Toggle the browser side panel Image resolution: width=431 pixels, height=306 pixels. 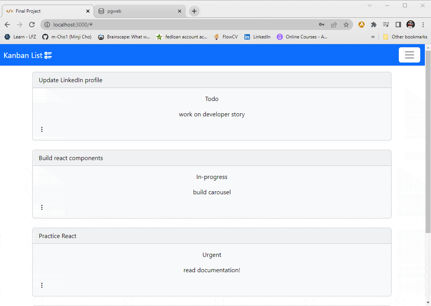click(x=398, y=25)
